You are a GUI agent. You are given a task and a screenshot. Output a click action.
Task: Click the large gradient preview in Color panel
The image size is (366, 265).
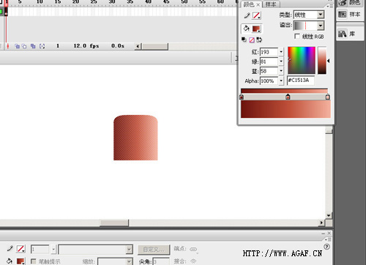tap(285, 109)
